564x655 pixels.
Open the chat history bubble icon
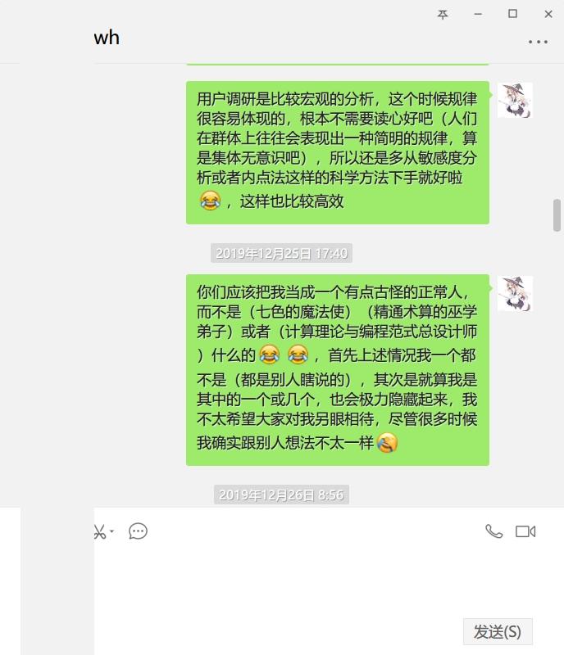[x=138, y=531]
